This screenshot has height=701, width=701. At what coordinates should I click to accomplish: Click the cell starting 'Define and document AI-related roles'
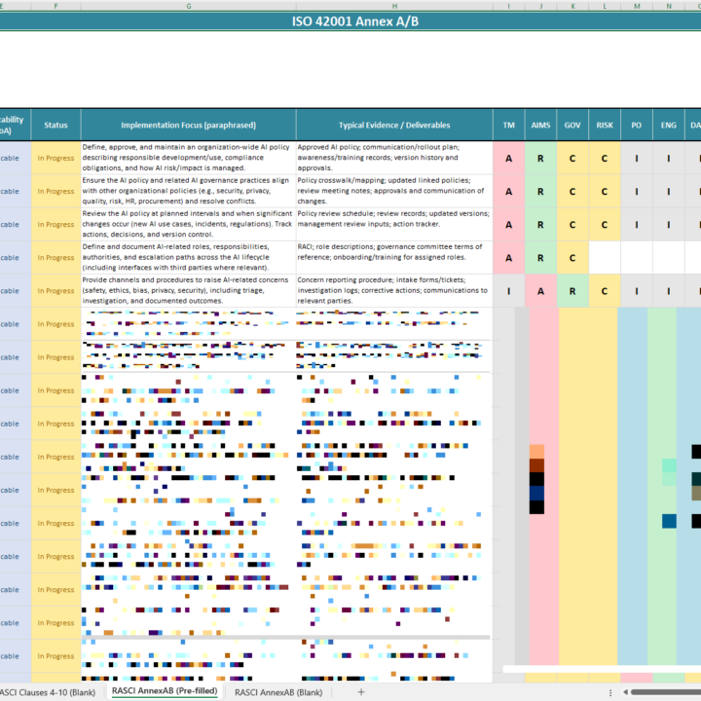(x=189, y=257)
